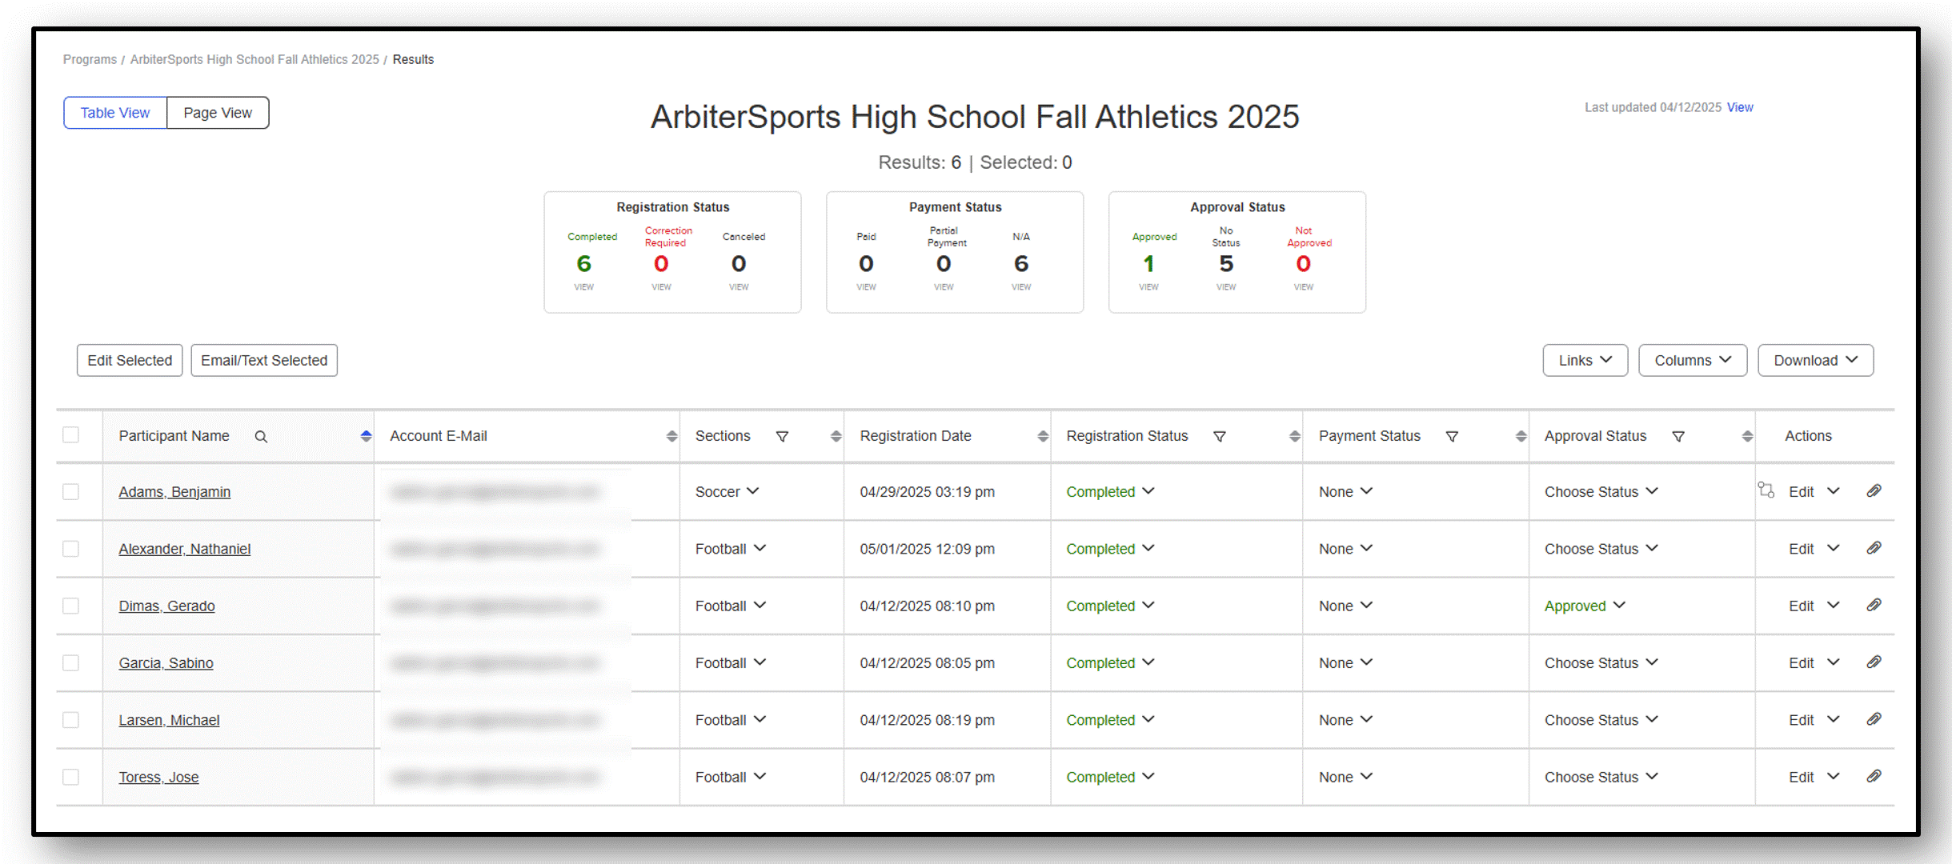Open Choose Status dropdown for Garcia, Sabino
This screenshot has width=1952, height=864.
point(1601,663)
